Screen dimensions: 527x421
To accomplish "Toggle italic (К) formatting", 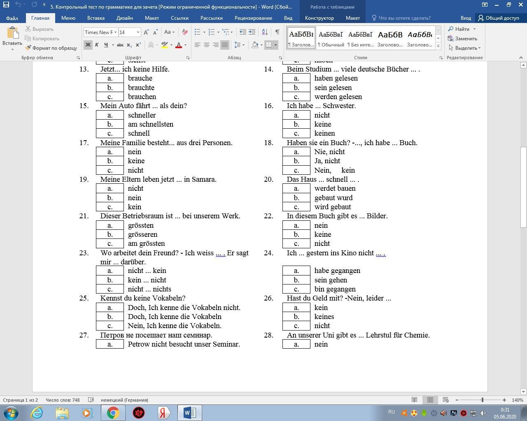I will 97,45.
